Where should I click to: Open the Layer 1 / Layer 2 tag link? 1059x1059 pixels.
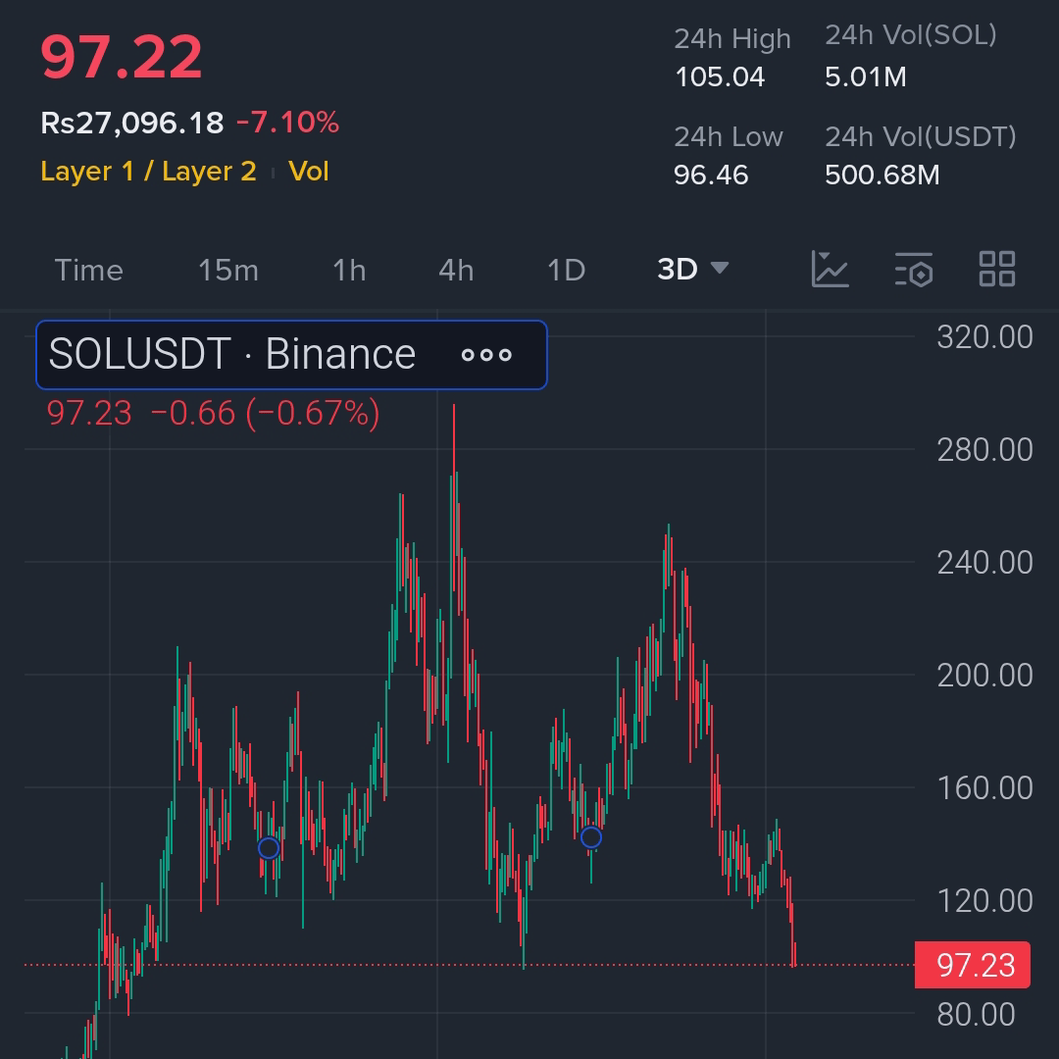pos(149,172)
